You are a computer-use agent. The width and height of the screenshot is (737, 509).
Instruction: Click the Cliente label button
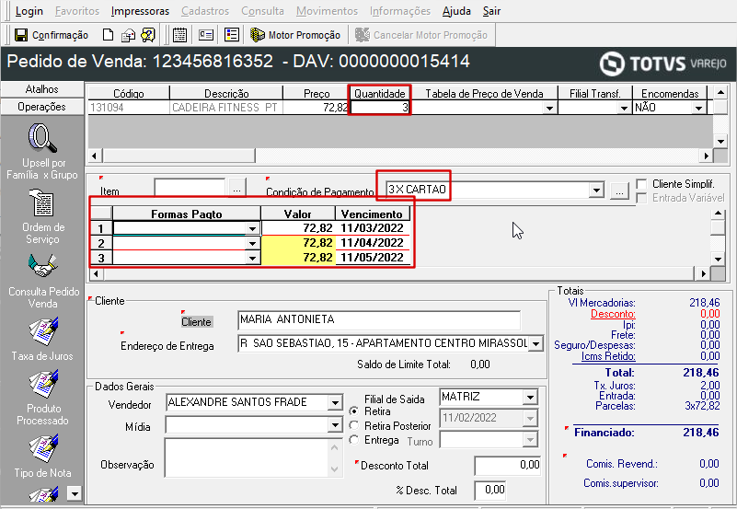(x=197, y=322)
